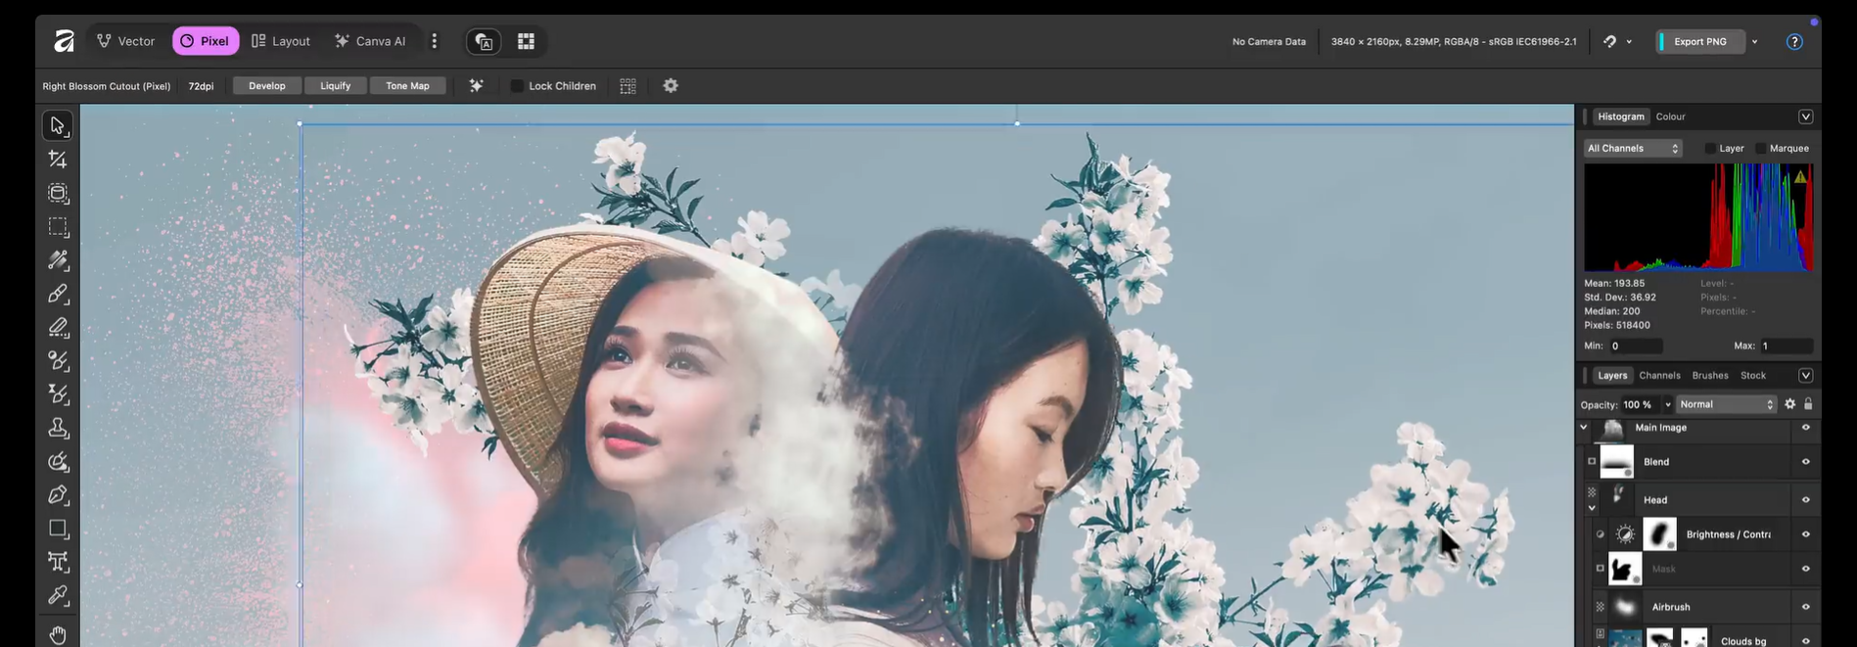Activate the Clone stamp tool

[58, 429]
